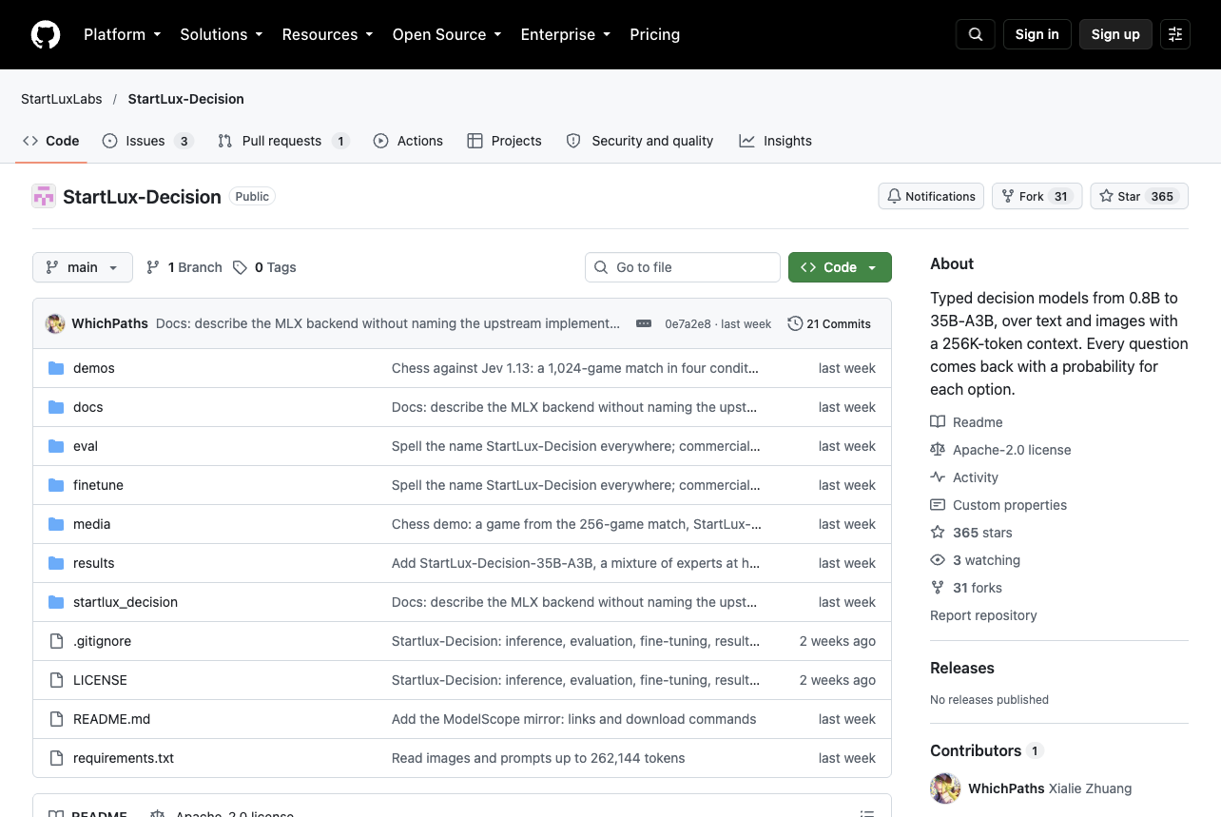This screenshot has width=1221, height=817.
Task: Click WhichPaths avatar in commit bar
Action: [55, 323]
